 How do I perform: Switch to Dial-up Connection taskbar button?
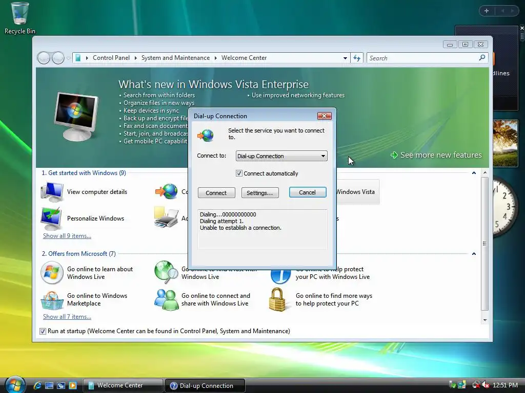pyautogui.click(x=205, y=386)
